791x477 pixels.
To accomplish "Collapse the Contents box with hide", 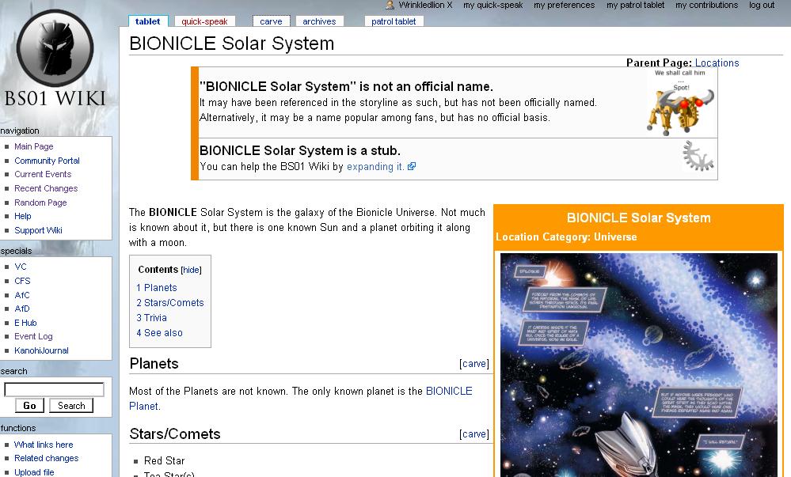I will pos(191,269).
